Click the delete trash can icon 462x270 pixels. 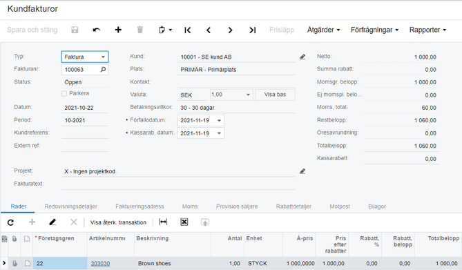point(140,30)
